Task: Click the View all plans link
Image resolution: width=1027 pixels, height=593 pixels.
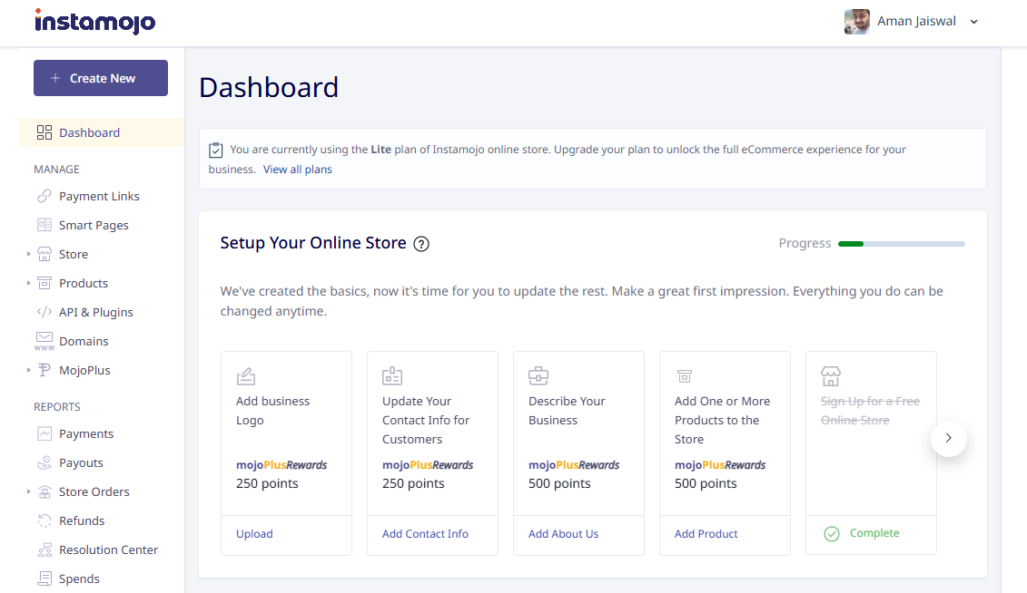Action: pyautogui.click(x=297, y=170)
